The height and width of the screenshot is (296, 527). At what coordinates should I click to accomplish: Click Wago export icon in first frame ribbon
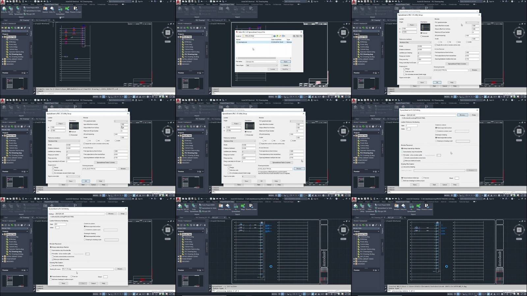pos(67,9)
